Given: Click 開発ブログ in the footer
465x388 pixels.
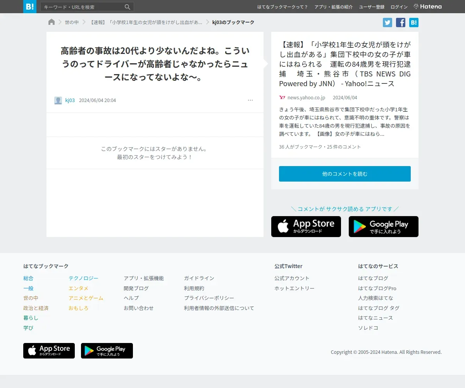Looking at the screenshot, I should coord(136,288).
